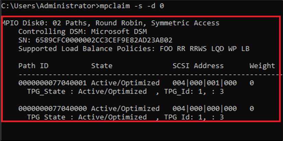Image resolution: width=283 pixels, height=141 pixels.
Task: Click the State column header
Action: (x=101, y=66)
